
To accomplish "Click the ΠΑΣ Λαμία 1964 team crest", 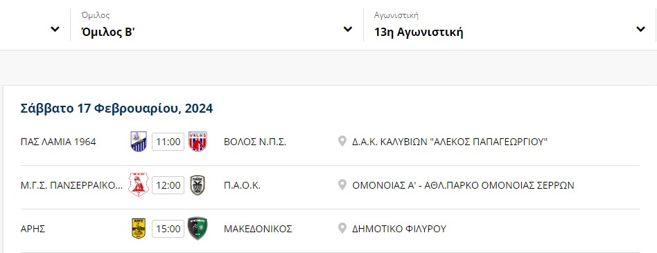I will 139,142.
